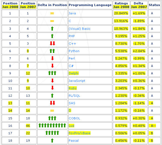
Task: Click the equals icon in D row
Action: click(52, 111)
